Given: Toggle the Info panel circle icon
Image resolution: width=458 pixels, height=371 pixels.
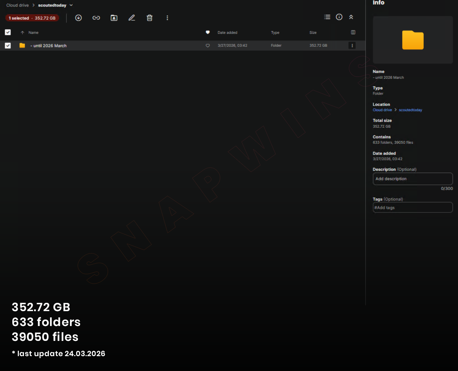Looking at the screenshot, I should [339, 17].
